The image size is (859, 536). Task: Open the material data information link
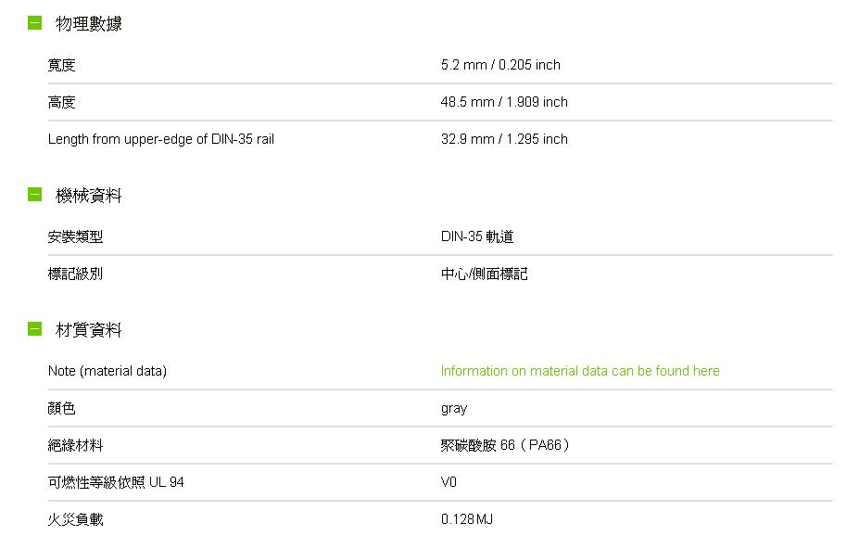[x=580, y=371]
